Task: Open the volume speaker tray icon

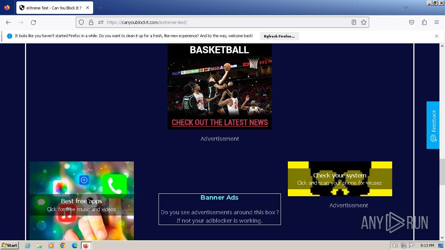Action: point(395,245)
